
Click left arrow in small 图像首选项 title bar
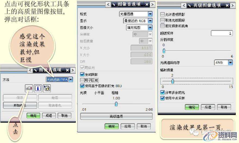pos(30,70)
